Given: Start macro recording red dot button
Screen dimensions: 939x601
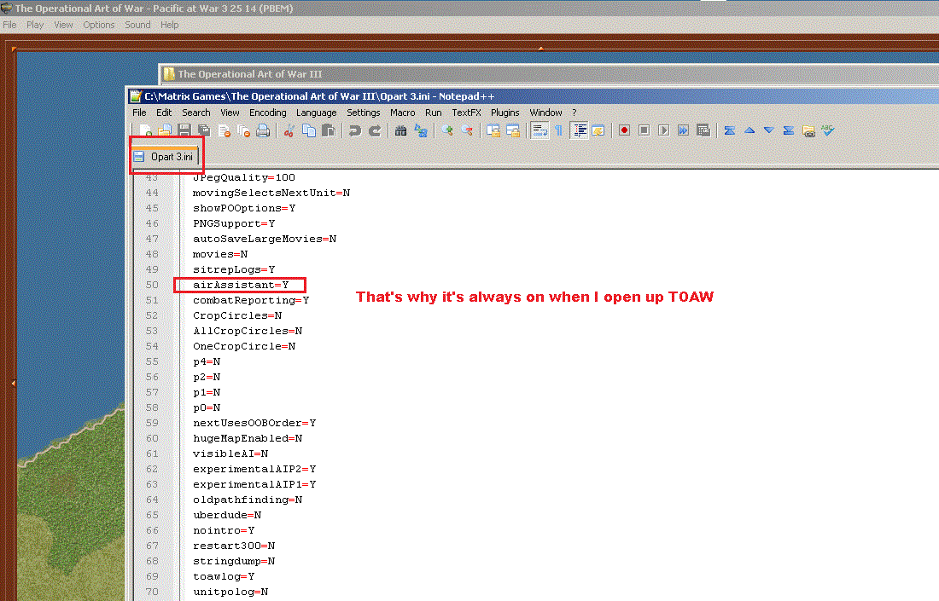Looking at the screenshot, I should (x=624, y=130).
